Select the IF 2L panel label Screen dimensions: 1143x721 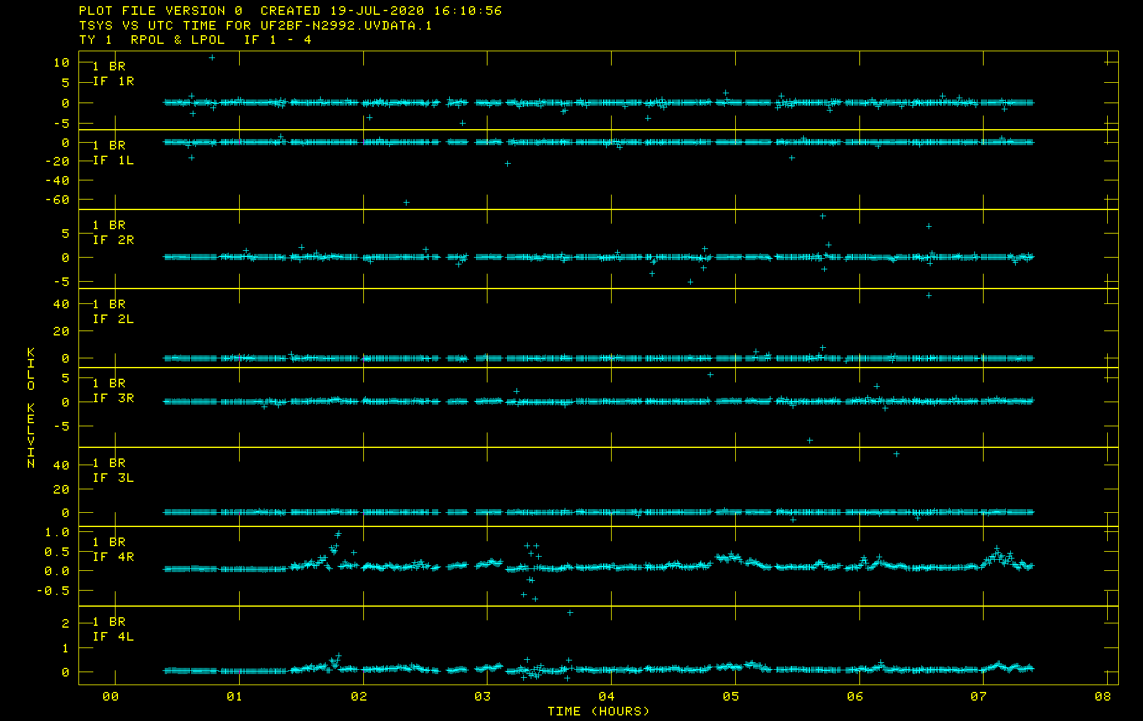[113, 319]
